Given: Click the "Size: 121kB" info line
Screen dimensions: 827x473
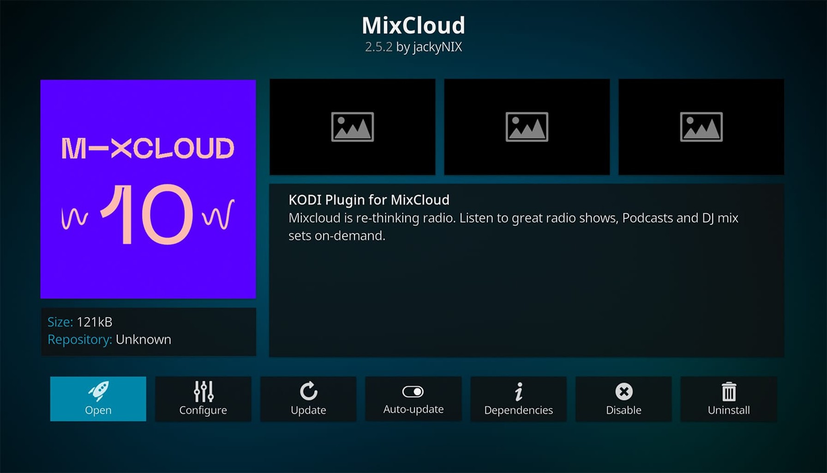Looking at the screenshot, I should (x=80, y=322).
